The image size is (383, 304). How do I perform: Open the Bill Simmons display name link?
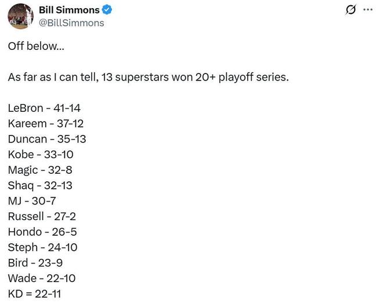pos(68,10)
